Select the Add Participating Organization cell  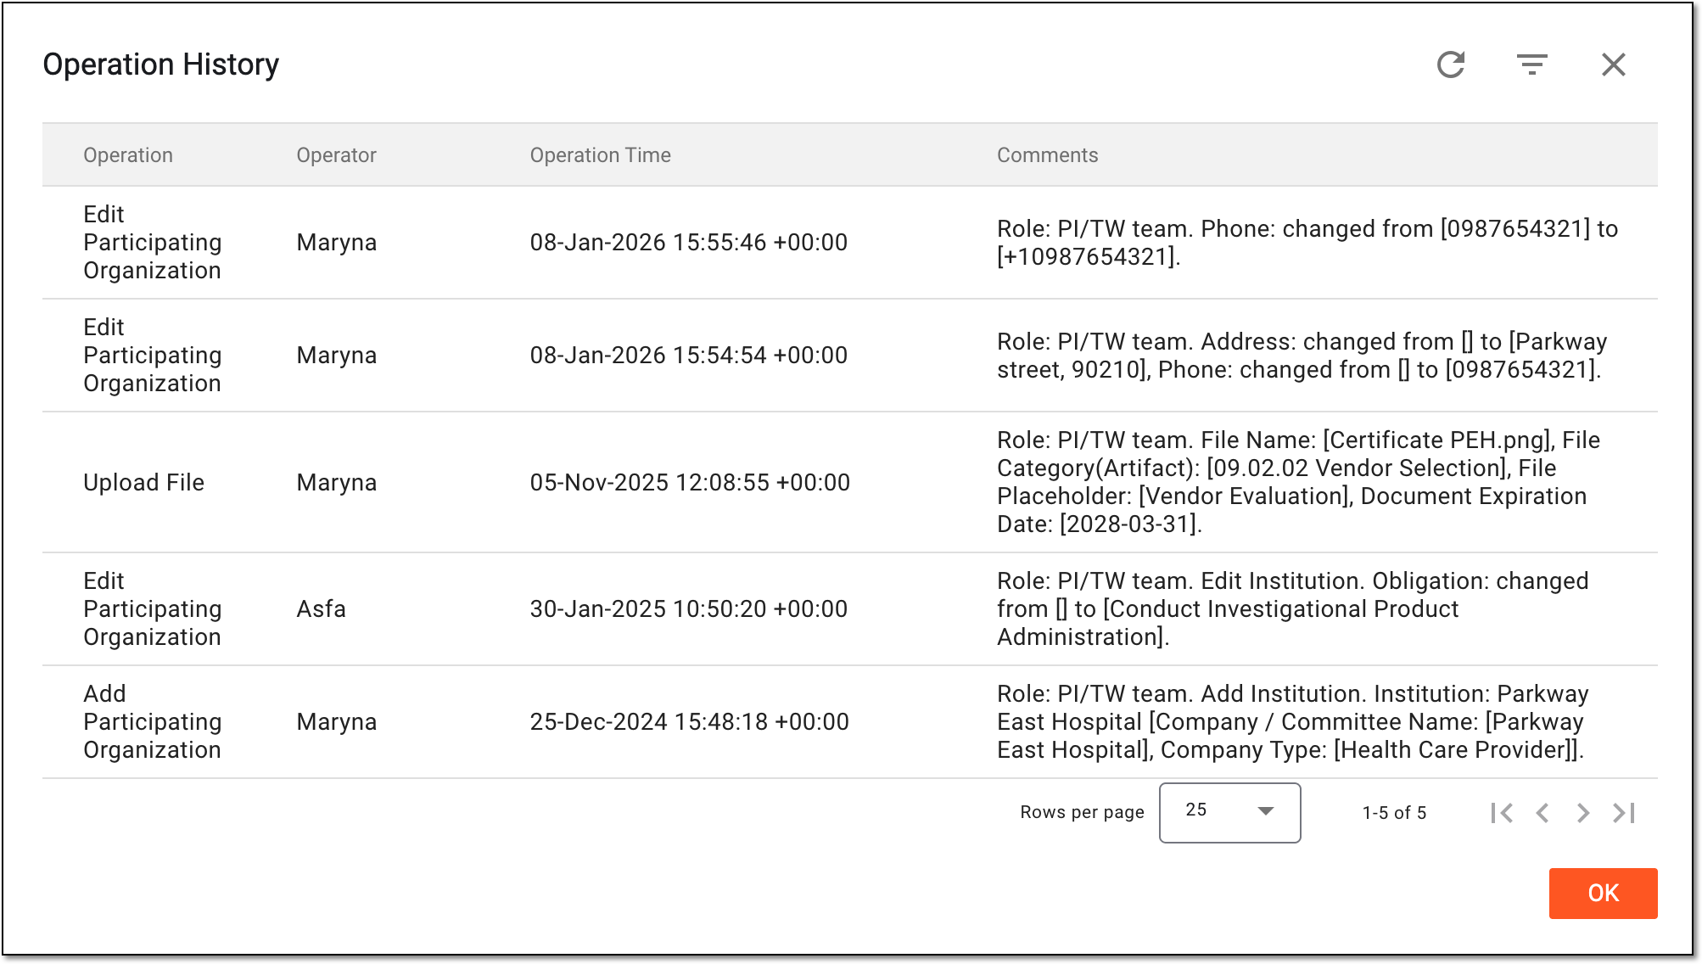[x=153, y=721]
